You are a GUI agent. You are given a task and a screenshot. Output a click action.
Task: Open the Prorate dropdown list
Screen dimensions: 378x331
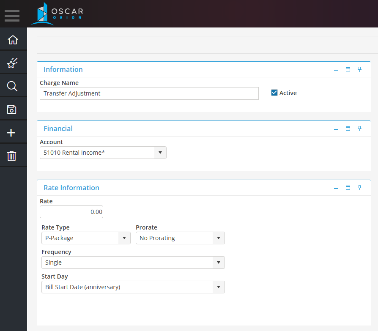(x=219, y=238)
